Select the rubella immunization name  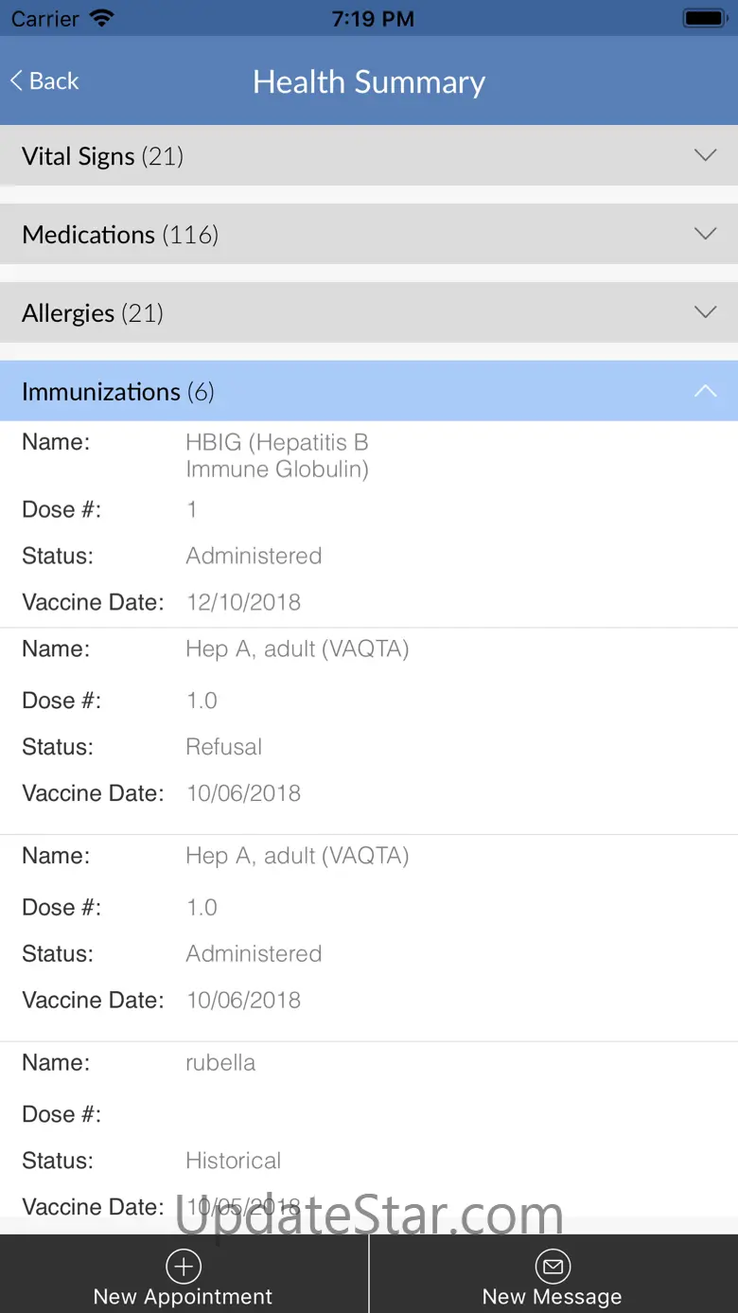click(x=220, y=1062)
